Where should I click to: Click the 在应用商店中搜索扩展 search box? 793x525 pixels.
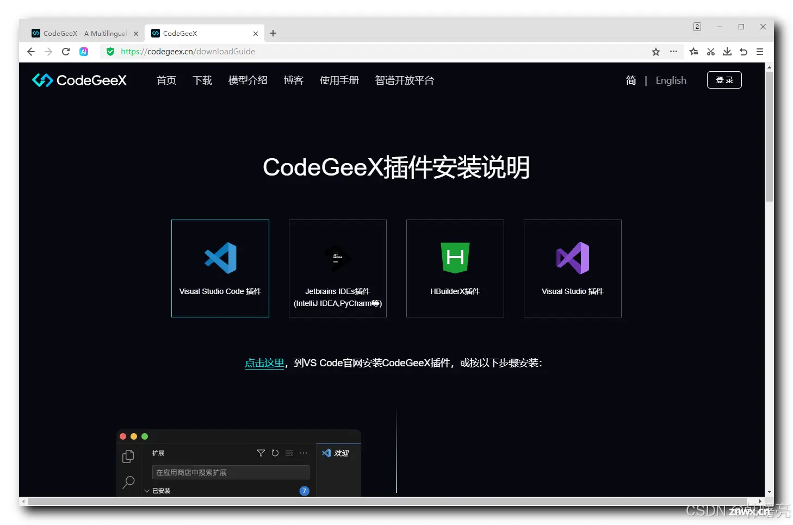click(231, 472)
